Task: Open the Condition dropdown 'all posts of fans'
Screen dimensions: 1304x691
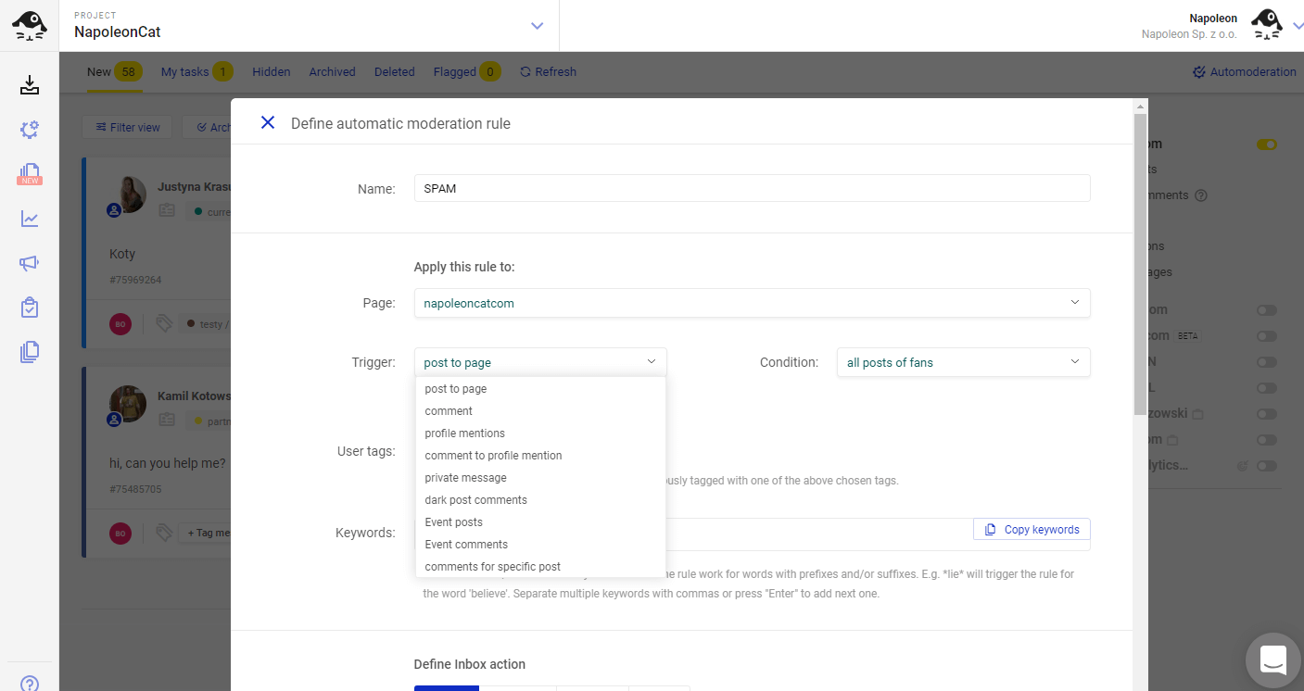Action: tap(963, 362)
